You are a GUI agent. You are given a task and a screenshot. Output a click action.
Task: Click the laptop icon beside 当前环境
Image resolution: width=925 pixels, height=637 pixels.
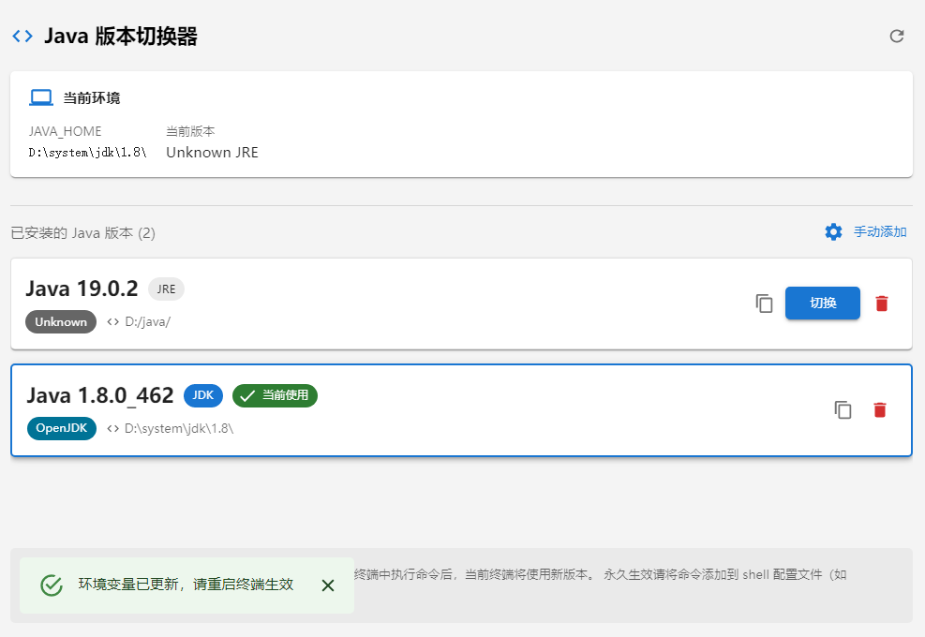40,97
